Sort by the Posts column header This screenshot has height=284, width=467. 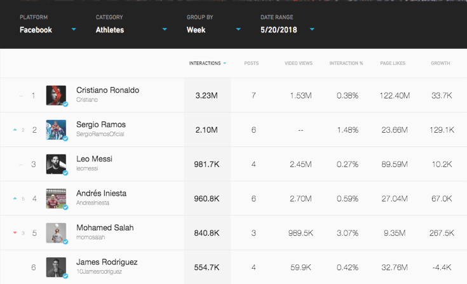coord(252,64)
